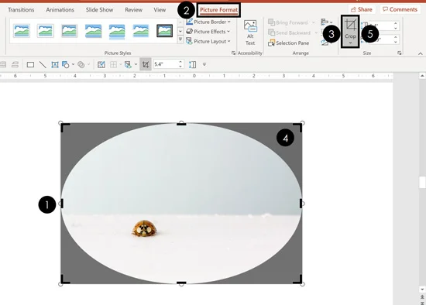This screenshot has width=426, height=305.
Task: Select the Picture Format tab
Action: 218,10
